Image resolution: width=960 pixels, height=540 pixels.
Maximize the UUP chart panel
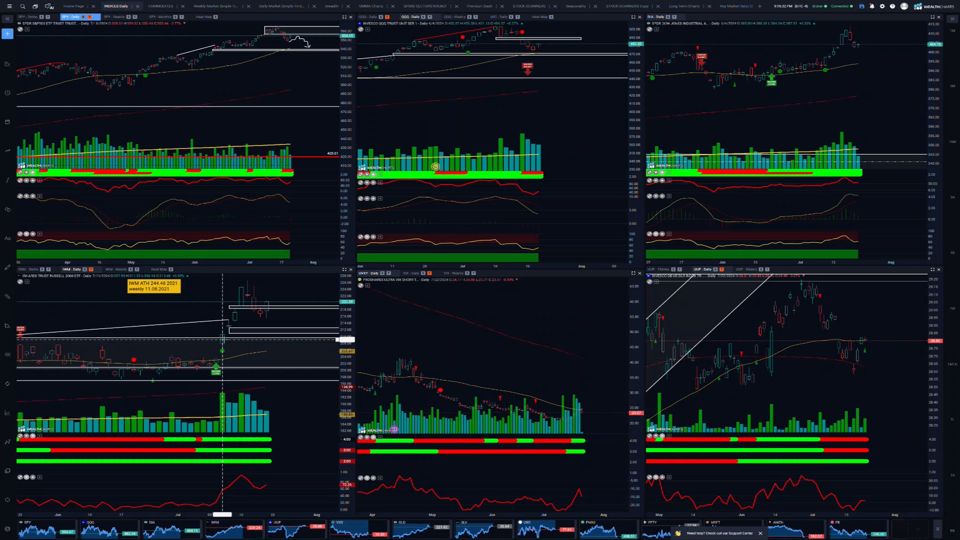[932, 269]
